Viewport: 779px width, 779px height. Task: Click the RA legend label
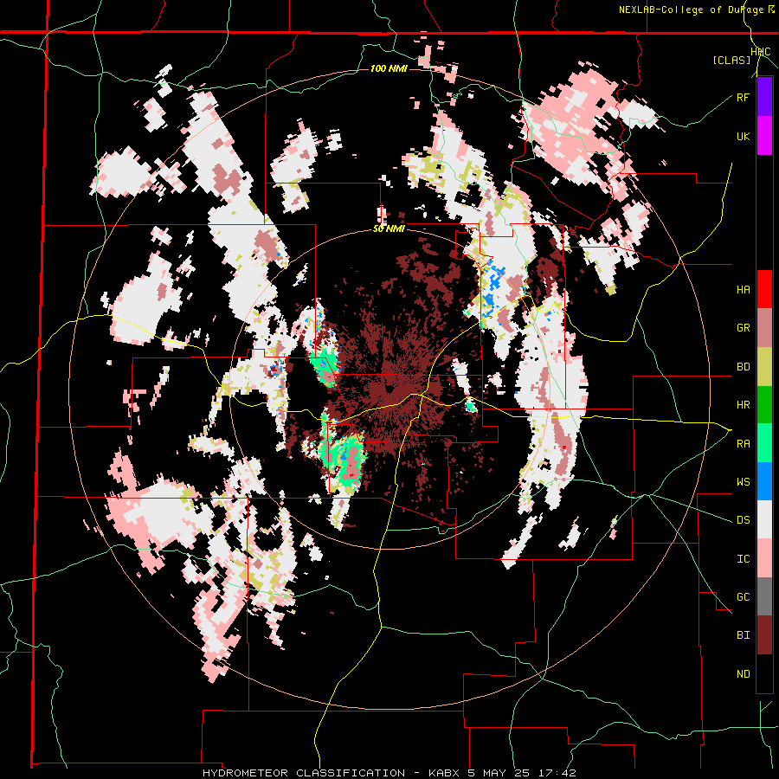(x=743, y=444)
